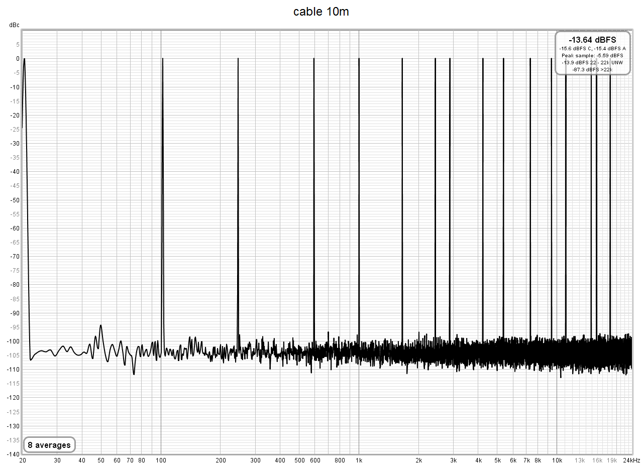Click the "-95" level label on dBc axis

click(15, 327)
